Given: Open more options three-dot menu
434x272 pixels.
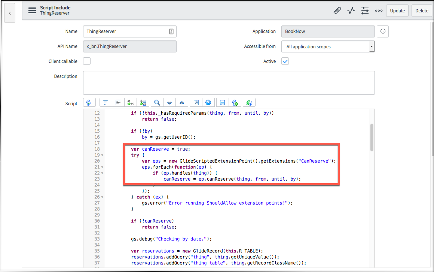Looking at the screenshot, I should point(379,11).
